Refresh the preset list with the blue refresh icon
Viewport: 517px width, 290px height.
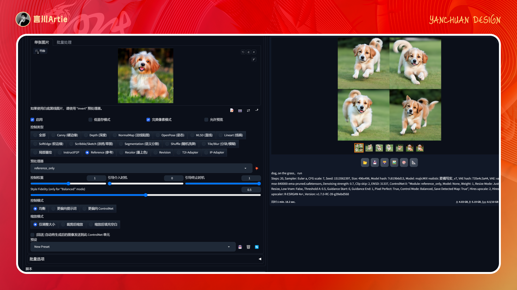tap(257, 247)
